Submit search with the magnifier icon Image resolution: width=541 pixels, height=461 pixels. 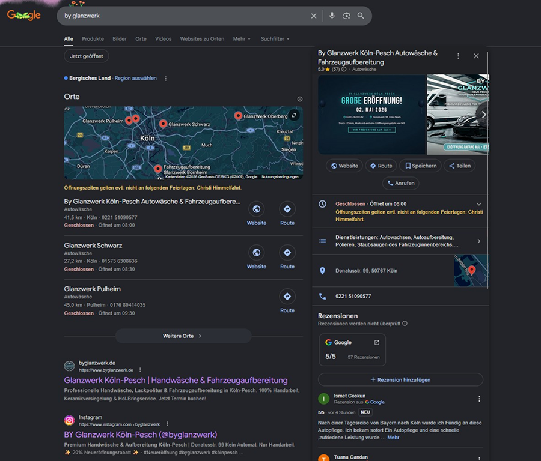(361, 16)
